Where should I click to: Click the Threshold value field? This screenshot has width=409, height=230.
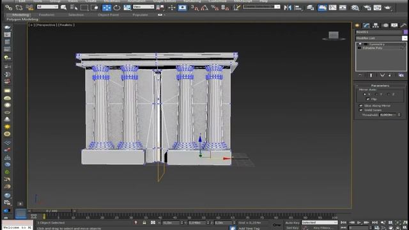(388, 115)
